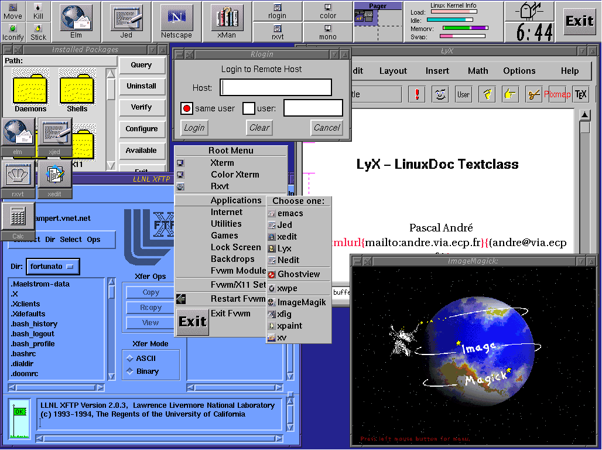Viewport: 602px width, 450px height.
Task: Toggle the 'user:' checkbox in Rlogin
Action: pyautogui.click(x=249, y=108)
